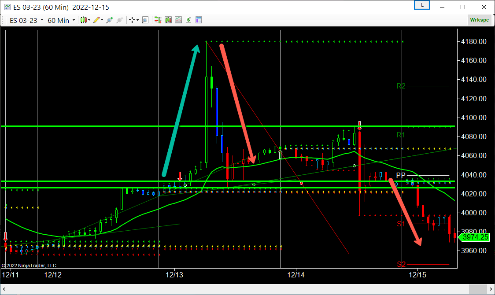Close the chart window

click(x=484, y=7)
